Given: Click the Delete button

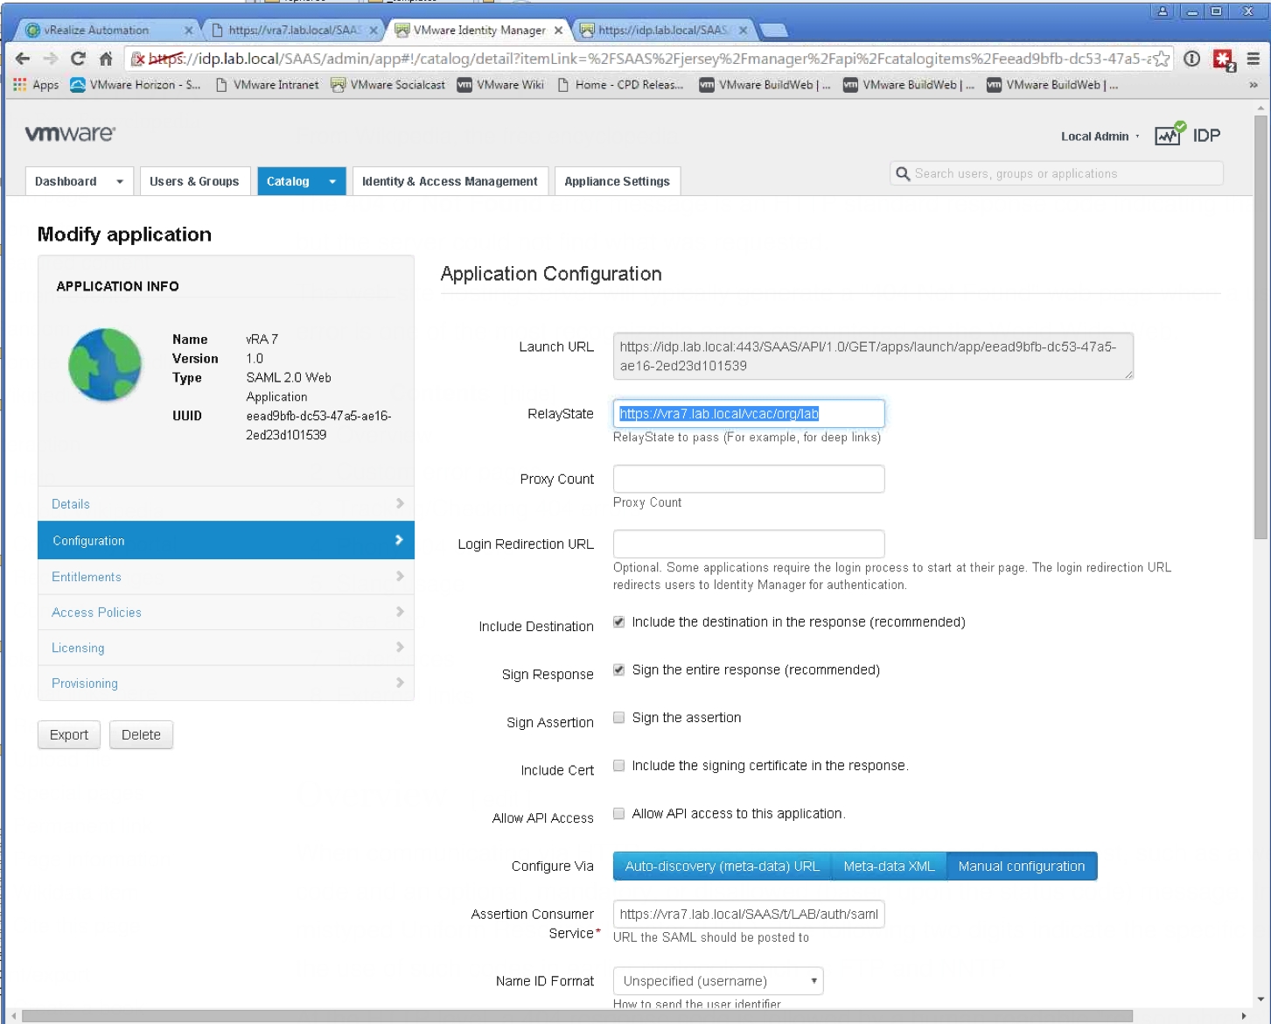Looking at the screenshot, I should tap(141, 735).
